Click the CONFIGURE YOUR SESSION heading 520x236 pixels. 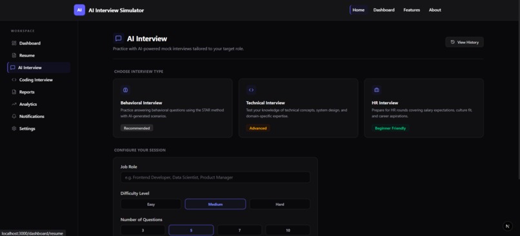pos(139,150)
